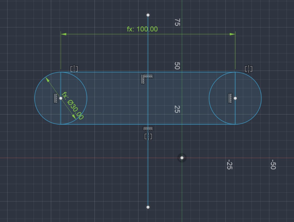Select the perpendicular constraint icon at top center

147,79
